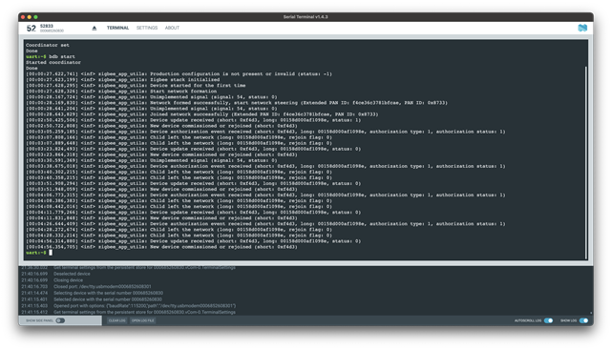Viewport: 611px width, 349px height.
Task: Click 'Network formed successfully' log line
Action: point(237,103)
